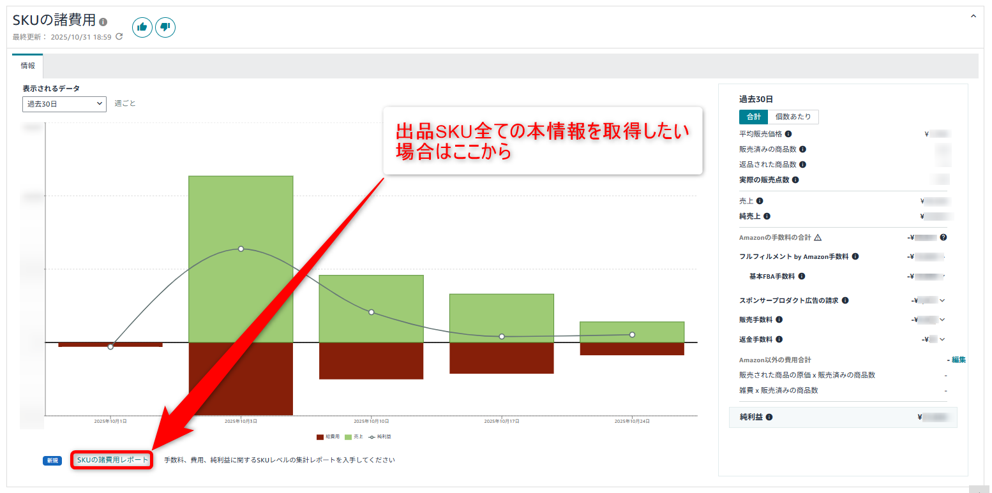Click the thumbs up feedback icon
Image resolution: width=992 pixels, height=493 pixels.
click(x=142, y=27)
